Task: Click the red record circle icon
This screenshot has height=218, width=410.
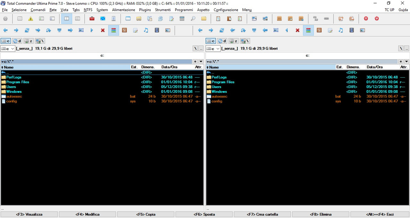Action: pos(366,19)
